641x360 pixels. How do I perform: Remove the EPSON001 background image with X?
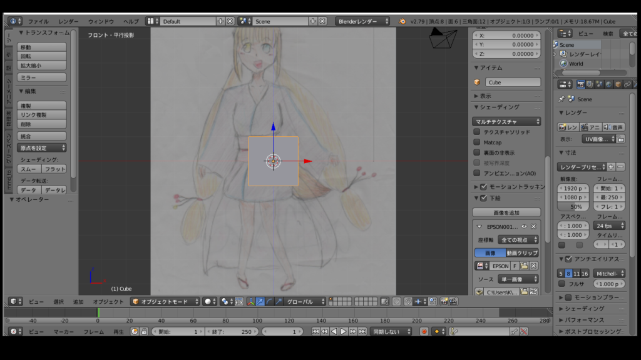click(x=533, y=226)
